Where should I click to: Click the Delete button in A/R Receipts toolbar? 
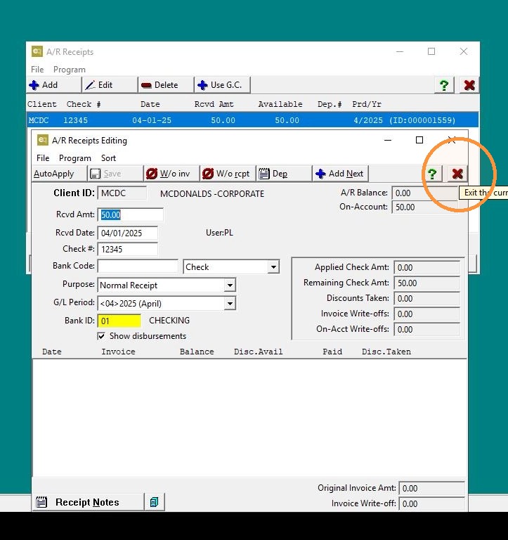click(x=166, y=85)
